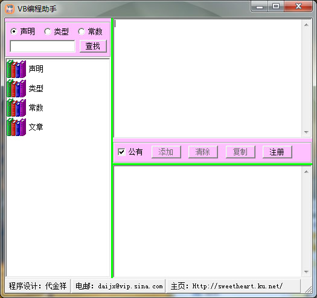The width and height of the screenshot is (317, 298).
Task: Open the 文章 bookshelf icon
Action: pyautogui.click(x=16, y=127)
